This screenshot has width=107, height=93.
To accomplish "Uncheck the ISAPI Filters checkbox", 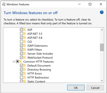I will click(21, 50).
